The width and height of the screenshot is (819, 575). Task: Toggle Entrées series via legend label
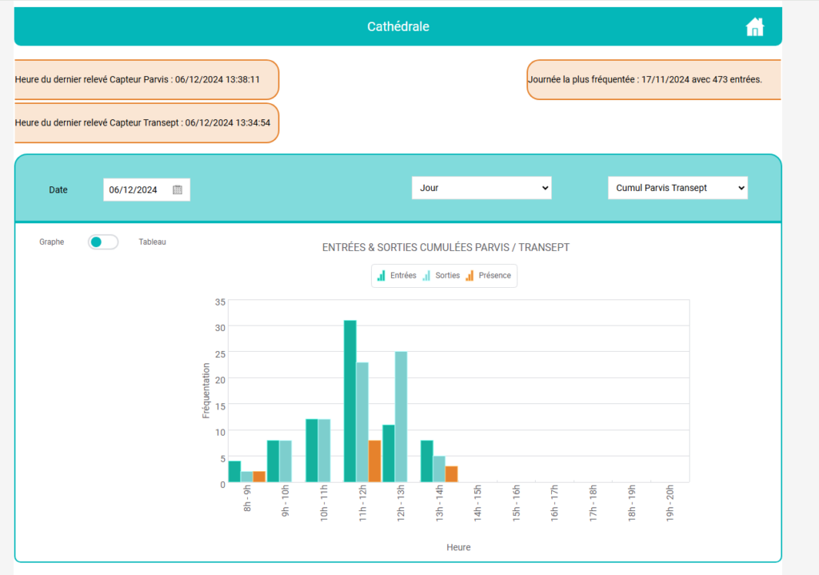click(x=403, y=275)
